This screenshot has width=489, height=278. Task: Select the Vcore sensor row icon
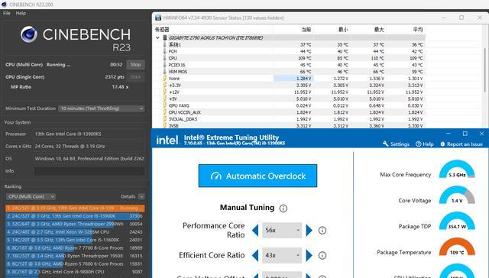[x=165, y=79]
